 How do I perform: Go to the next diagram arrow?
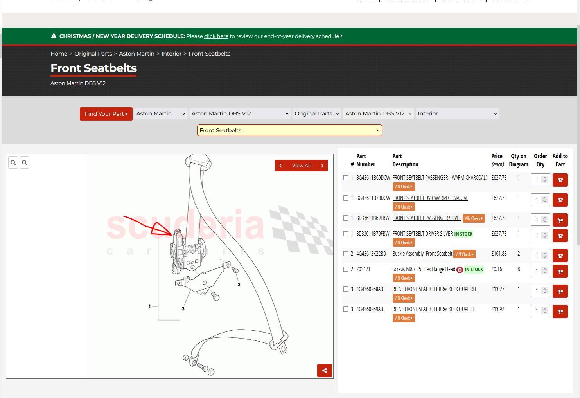point(322,166)
